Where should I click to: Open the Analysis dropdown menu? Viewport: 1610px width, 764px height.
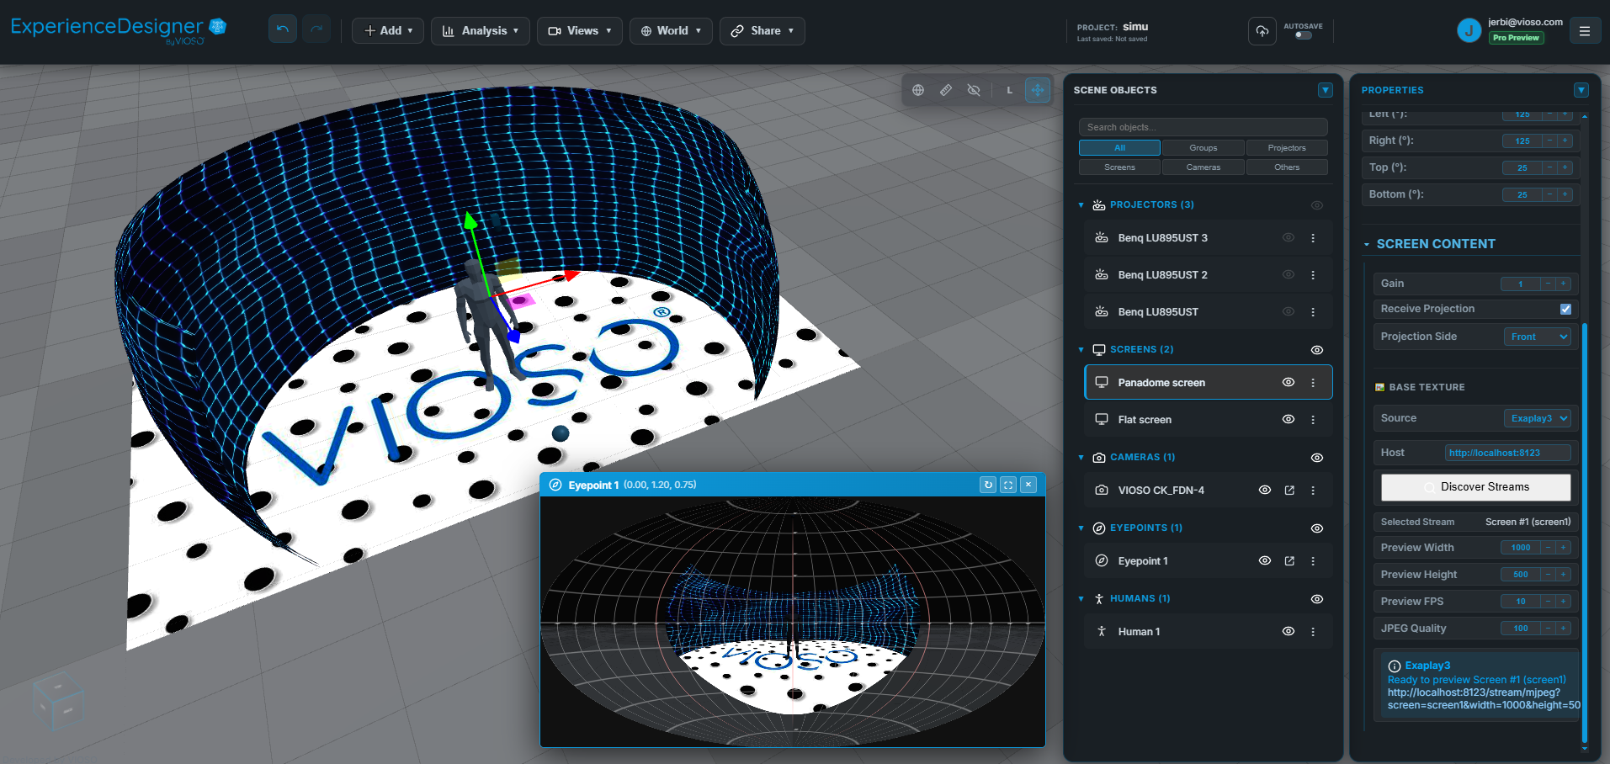(x=481, y=31)
